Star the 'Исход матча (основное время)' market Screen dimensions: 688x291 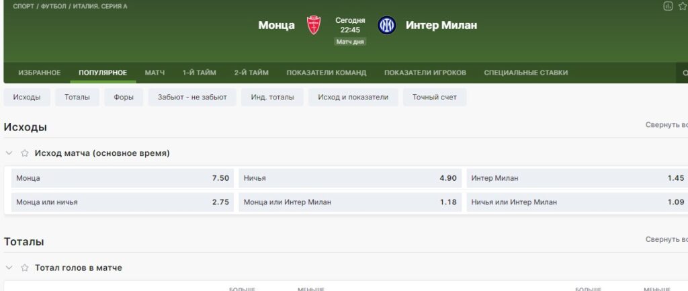click(x=25, y=153)
